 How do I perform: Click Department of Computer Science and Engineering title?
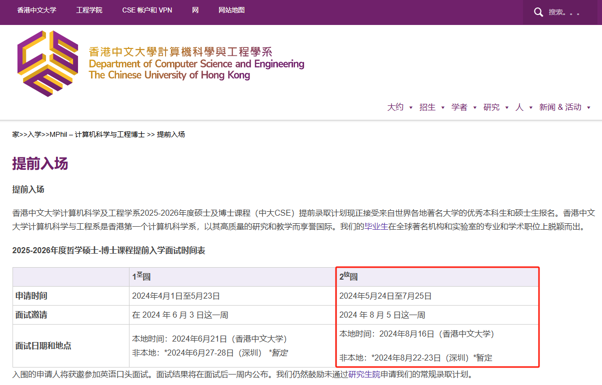pos(196,64)
